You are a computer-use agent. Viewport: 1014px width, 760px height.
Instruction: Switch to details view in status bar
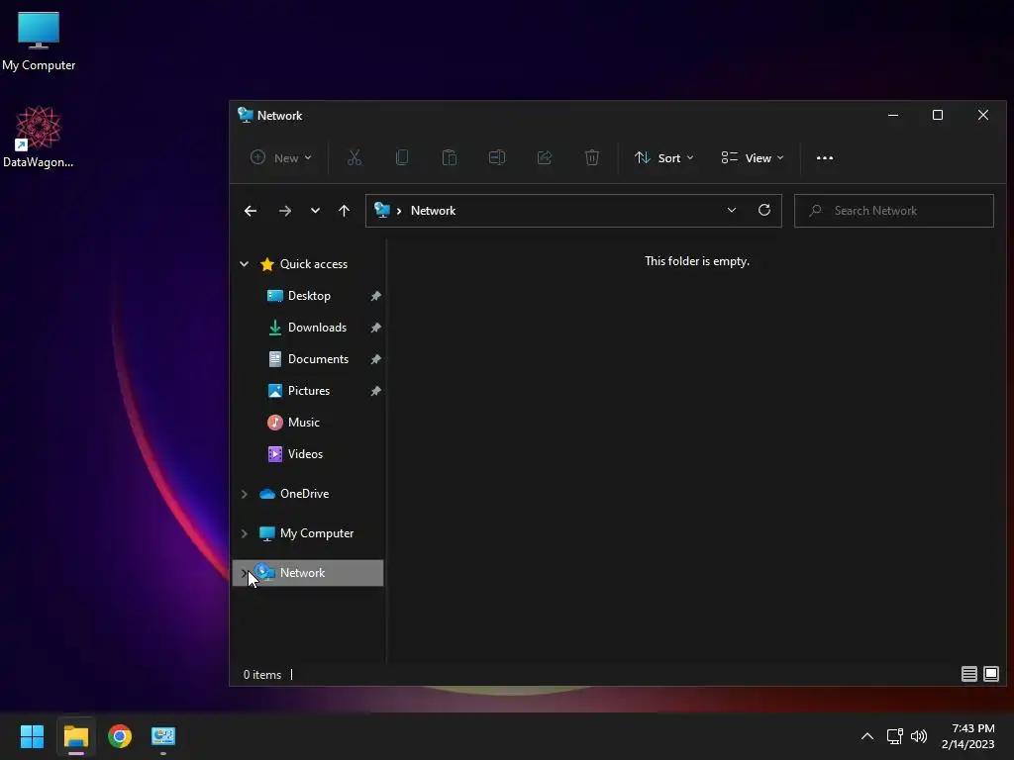(x=968, y=674)
